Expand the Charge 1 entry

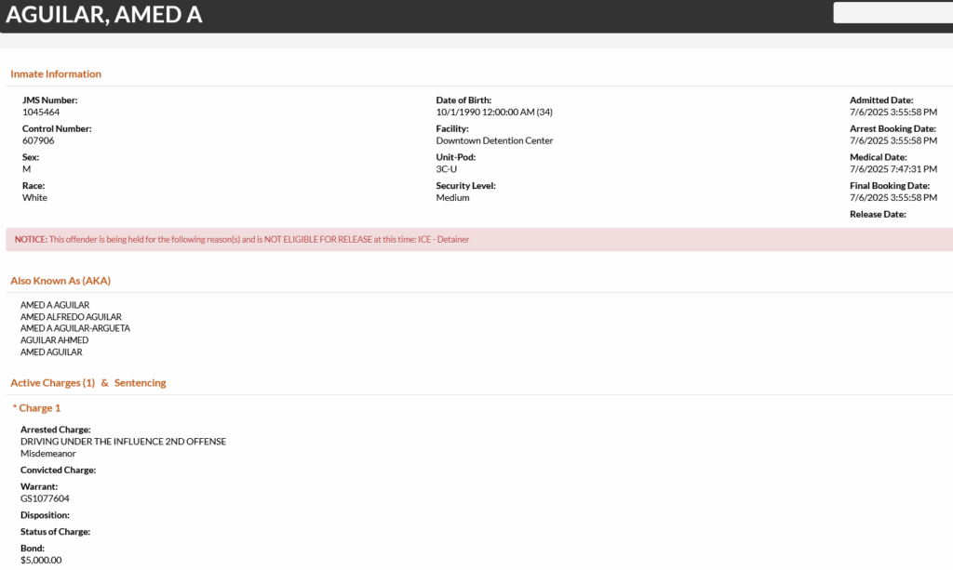click(37, 408)
